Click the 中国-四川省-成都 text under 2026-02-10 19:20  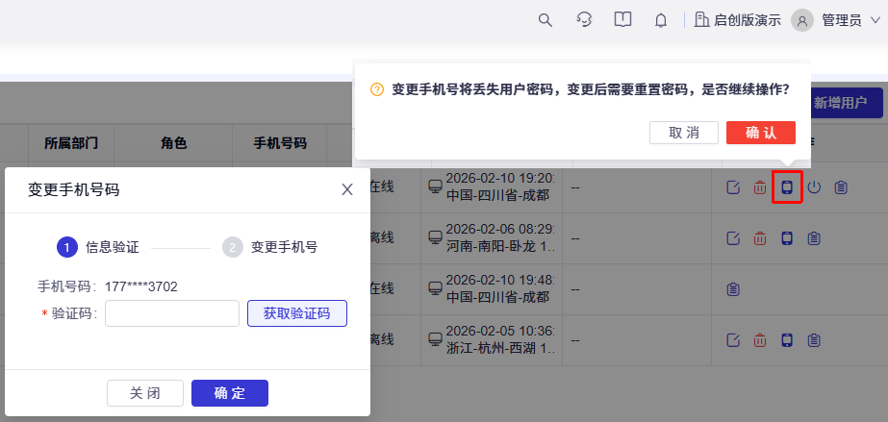[497, 195]
